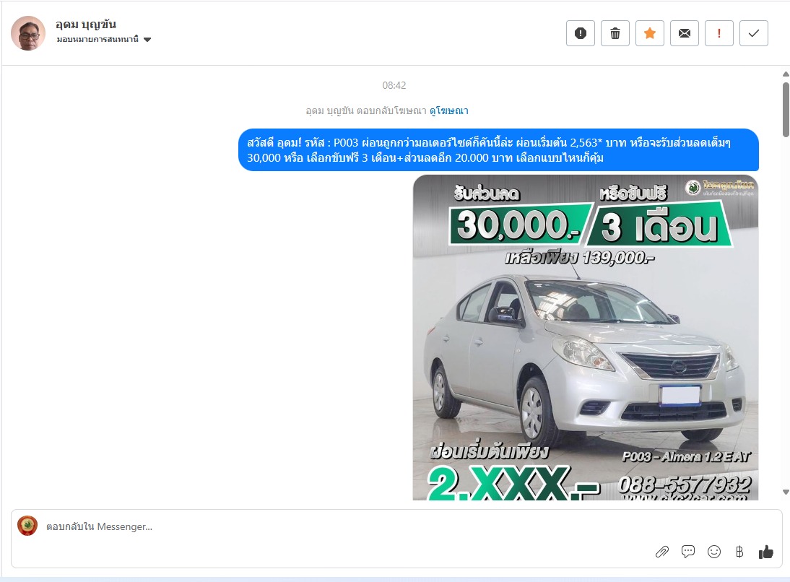The width and height of the screenshot is (790, 582).
Task: Click the baht payment request icon
Action: tap(739, 552)
